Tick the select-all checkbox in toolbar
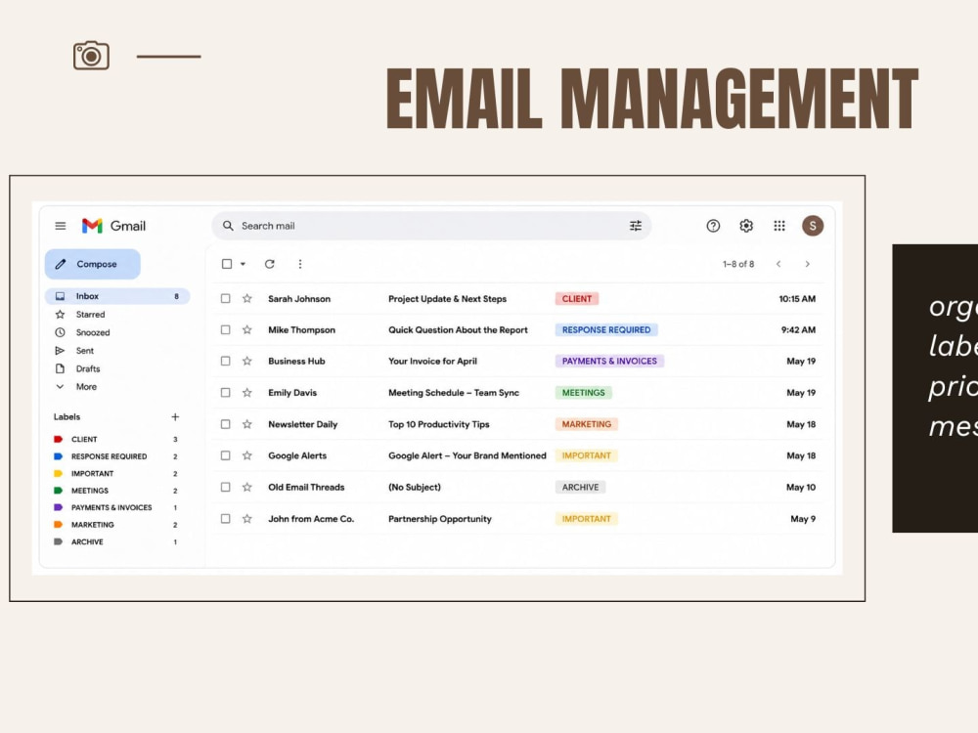The width and height of the screenshot is (978, 733). click(x=227, y=264)
